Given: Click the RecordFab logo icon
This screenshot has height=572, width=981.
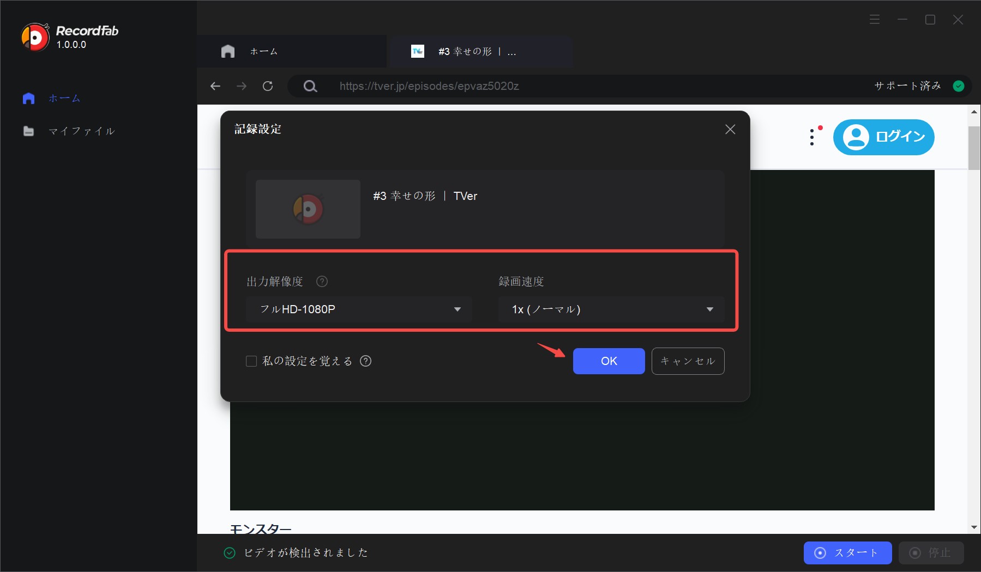Looking at the screenshot, I should (x=35, y=37).
